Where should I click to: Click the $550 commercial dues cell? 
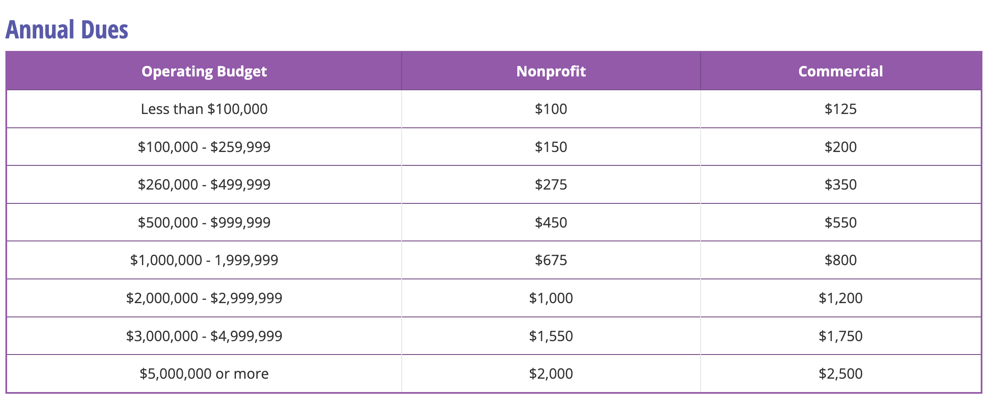pyautogui.click(x=840, y=223)
